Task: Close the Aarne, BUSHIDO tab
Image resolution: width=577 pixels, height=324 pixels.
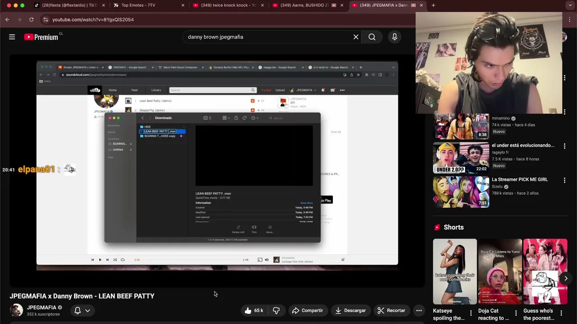Action: click(342, 5)
